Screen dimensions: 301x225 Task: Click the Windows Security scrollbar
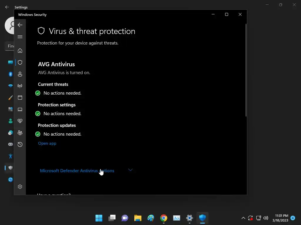246,70
